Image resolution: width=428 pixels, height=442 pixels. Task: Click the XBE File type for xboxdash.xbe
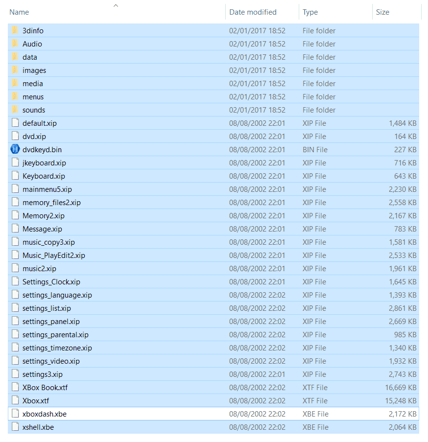point(315,414)
